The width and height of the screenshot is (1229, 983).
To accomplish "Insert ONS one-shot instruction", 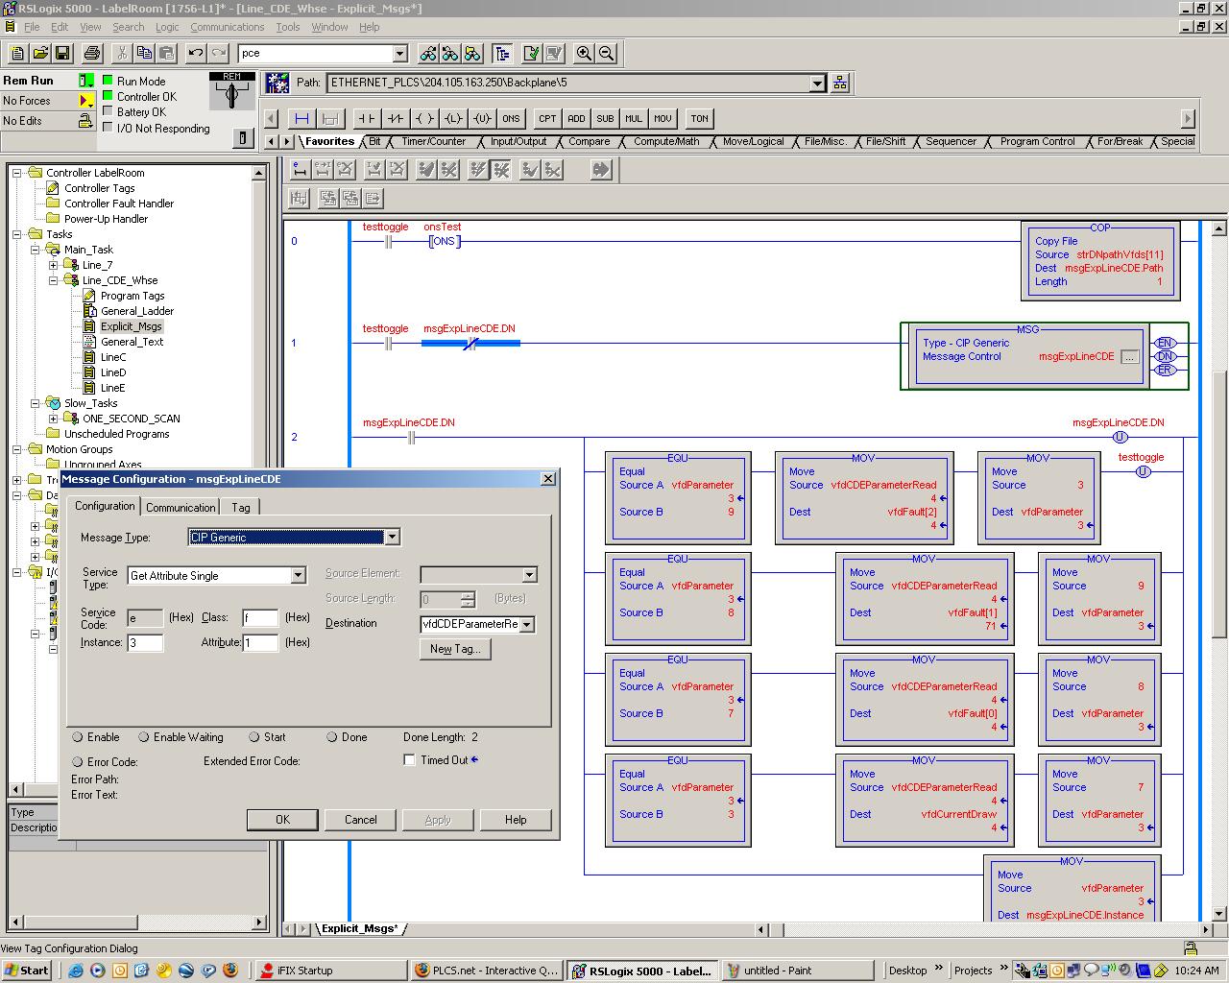I will (x=511, y=118).
